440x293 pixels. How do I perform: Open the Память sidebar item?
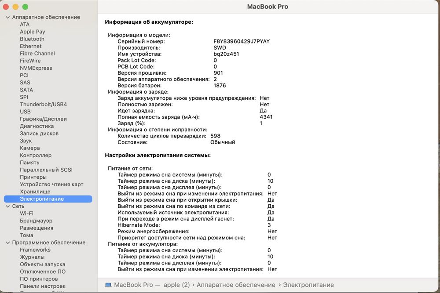coord(29,163)
